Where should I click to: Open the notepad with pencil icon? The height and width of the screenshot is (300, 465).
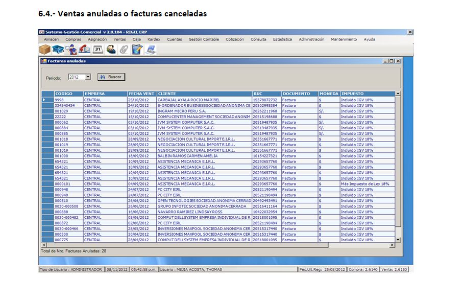pyautogui.click(x=137, y=50)
